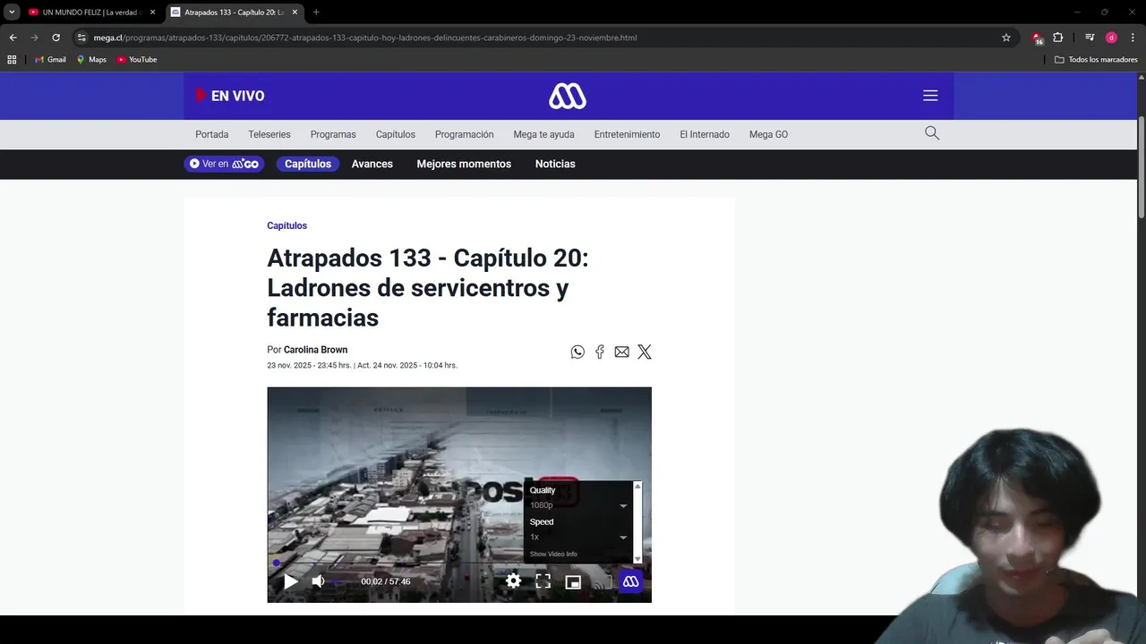Open author Carolina Brown link

pos(315,350)
